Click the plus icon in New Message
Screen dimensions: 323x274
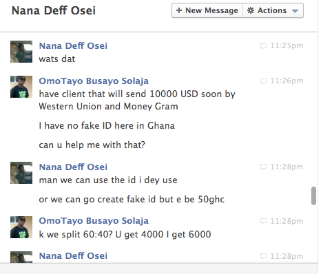point(179,10)
